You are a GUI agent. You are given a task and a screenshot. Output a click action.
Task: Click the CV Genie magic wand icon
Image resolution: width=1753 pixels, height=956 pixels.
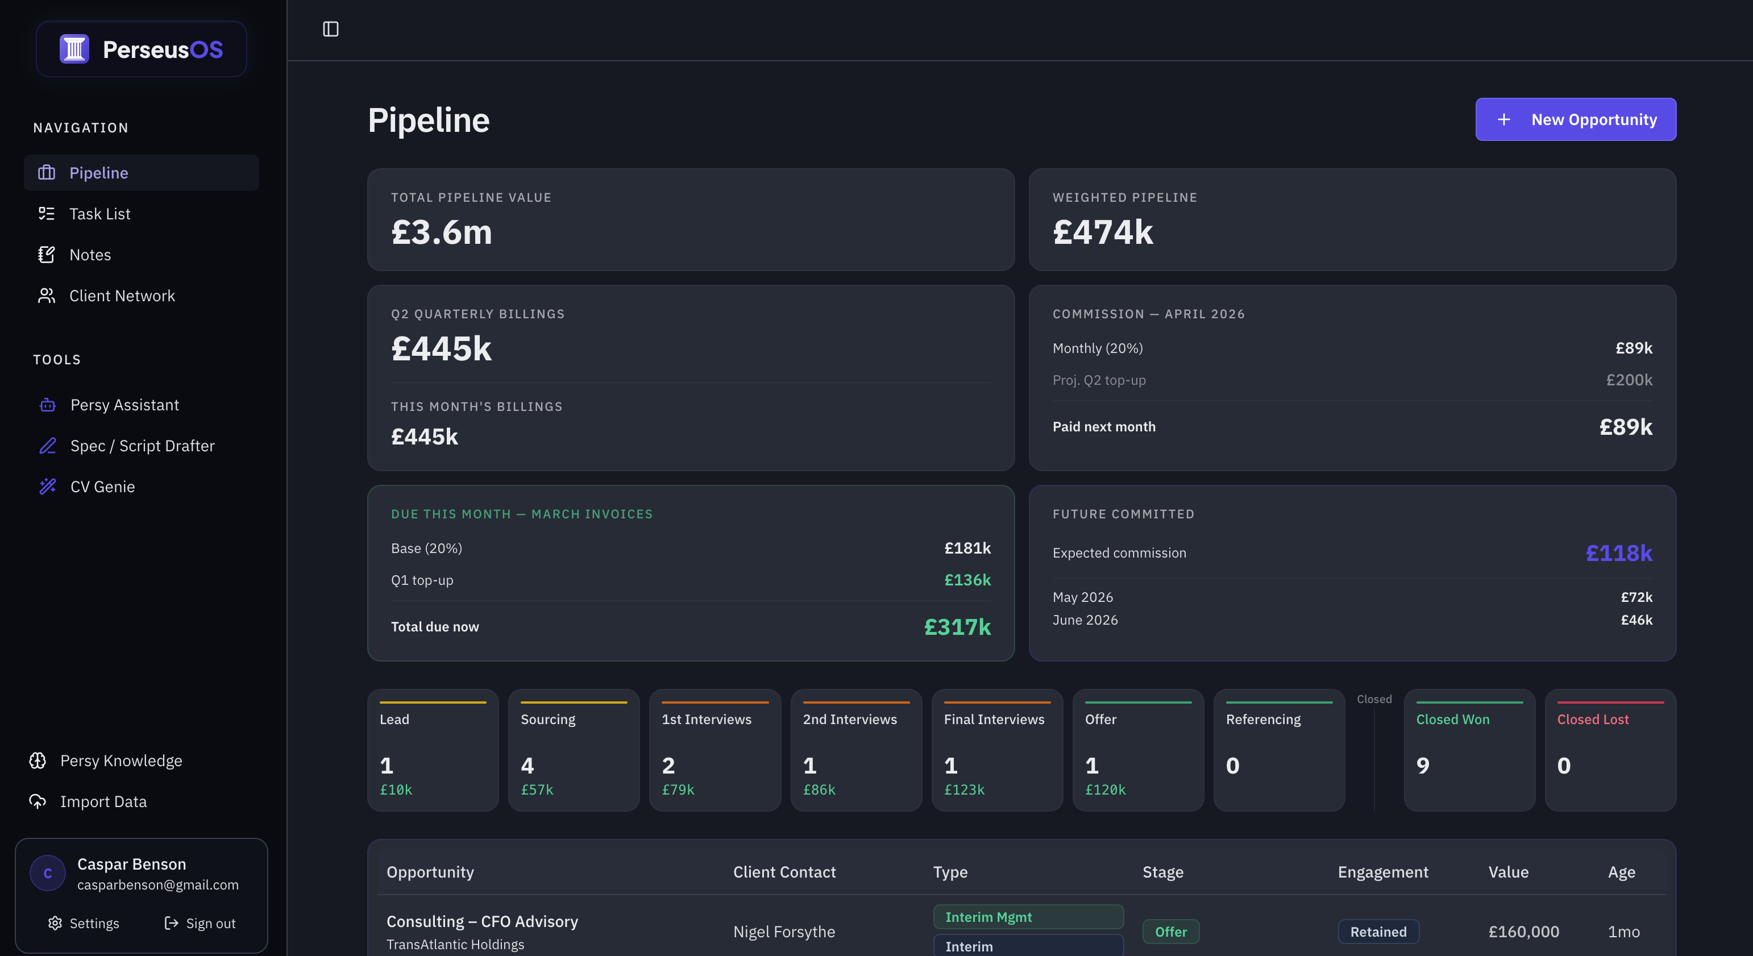tap(48, 487)
